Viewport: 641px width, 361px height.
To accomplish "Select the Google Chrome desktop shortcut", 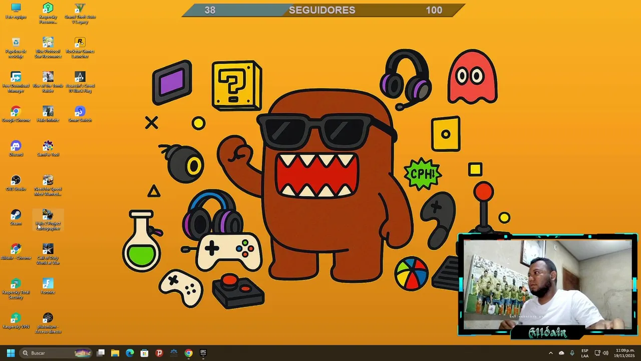I will [x=16, y=114].
